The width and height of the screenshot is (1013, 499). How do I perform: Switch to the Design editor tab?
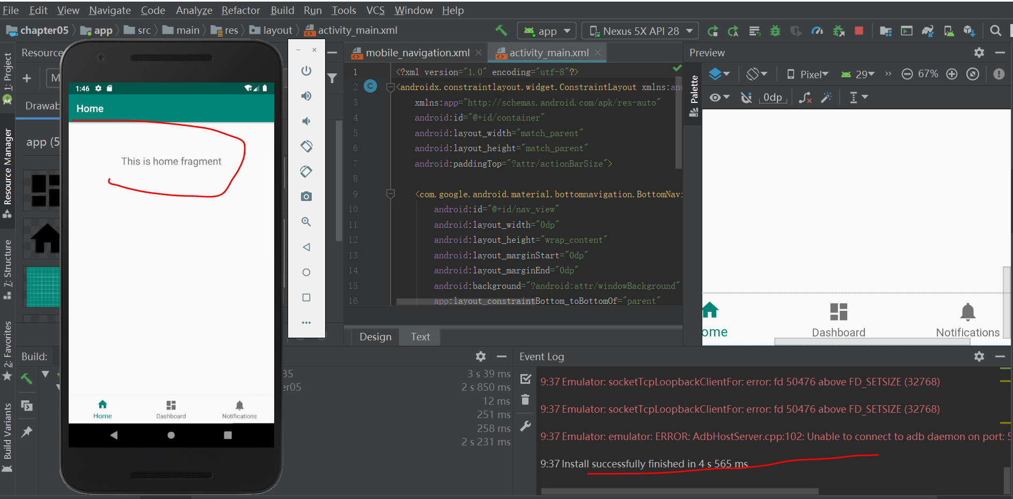[375, 337]
